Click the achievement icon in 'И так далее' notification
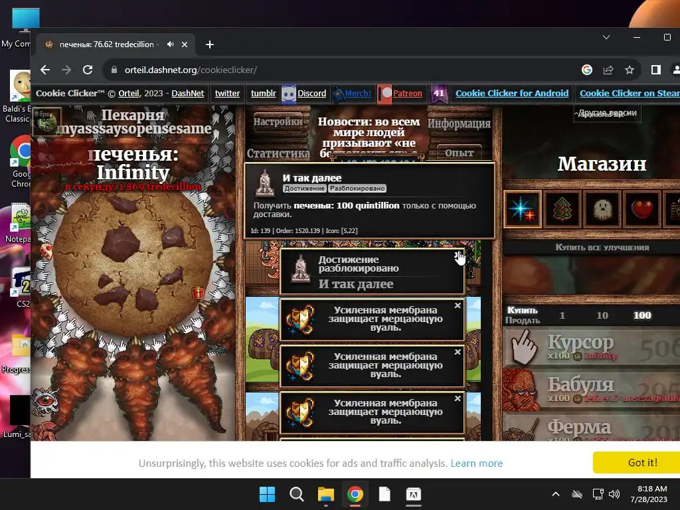This screenshot has width=680, height=510. (x=300, y=269)
